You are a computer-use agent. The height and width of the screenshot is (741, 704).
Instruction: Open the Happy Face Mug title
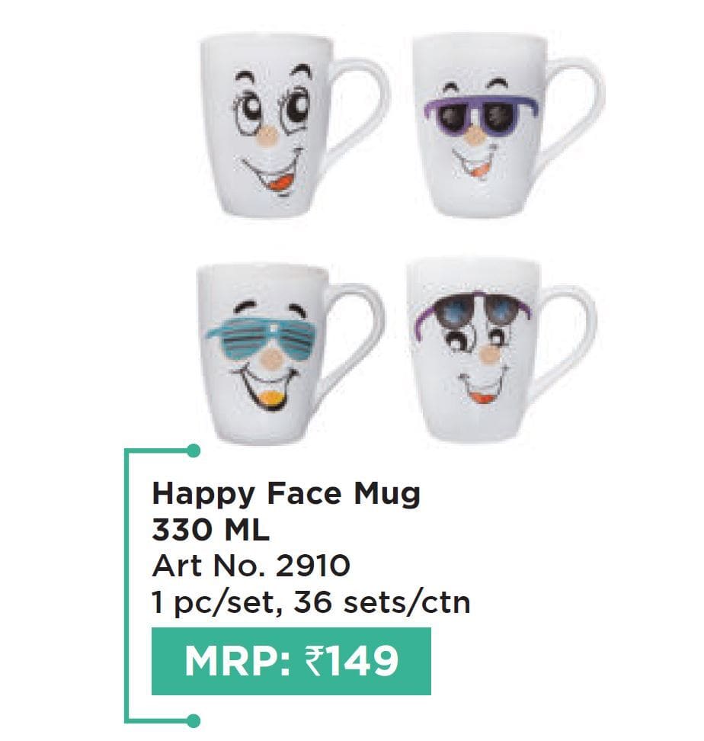pyautogui.click(x=286, y=494)
